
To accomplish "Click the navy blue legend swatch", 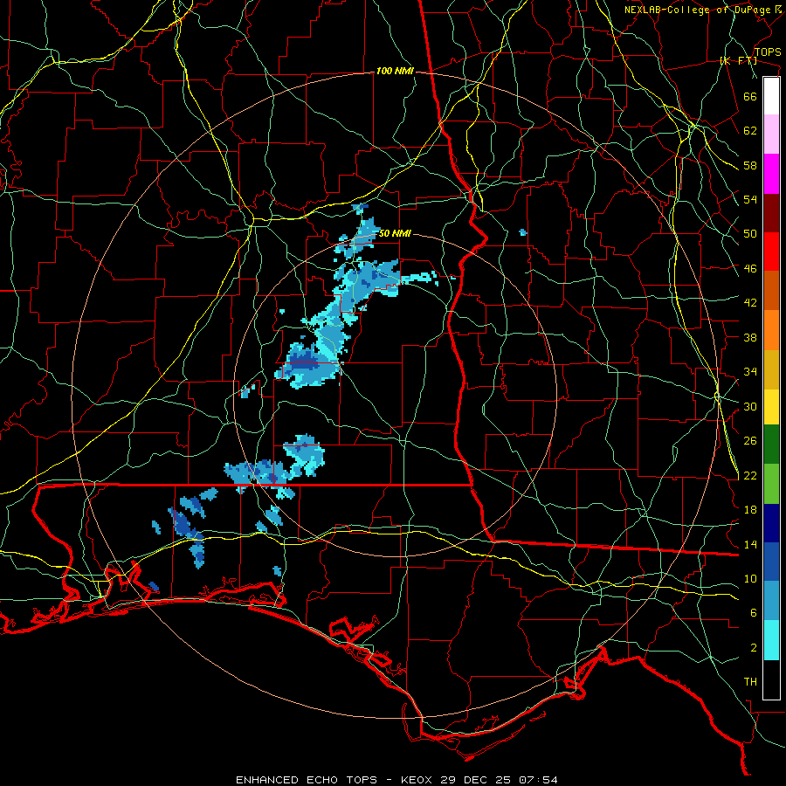I will click(x=771, y=523).
